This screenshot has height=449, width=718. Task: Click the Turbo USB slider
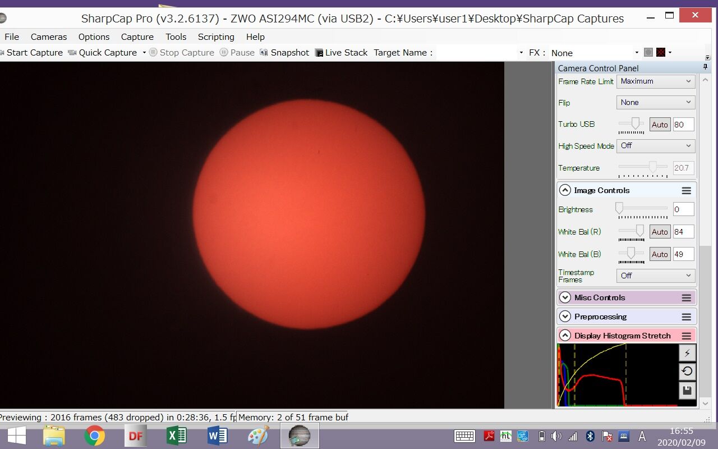[632, 125]
